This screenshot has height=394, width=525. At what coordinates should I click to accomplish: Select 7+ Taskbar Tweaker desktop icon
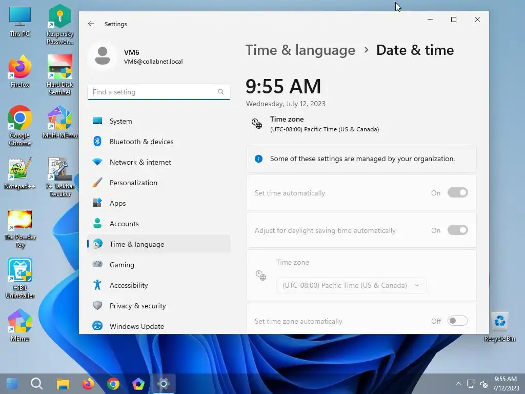[x=60, y=177]
